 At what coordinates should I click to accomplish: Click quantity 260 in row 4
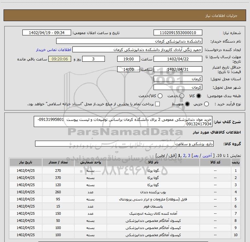click(x=58, y=192)
